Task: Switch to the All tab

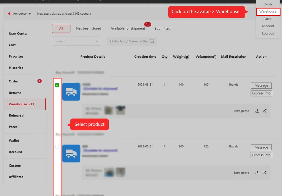Action: (61, 28)
